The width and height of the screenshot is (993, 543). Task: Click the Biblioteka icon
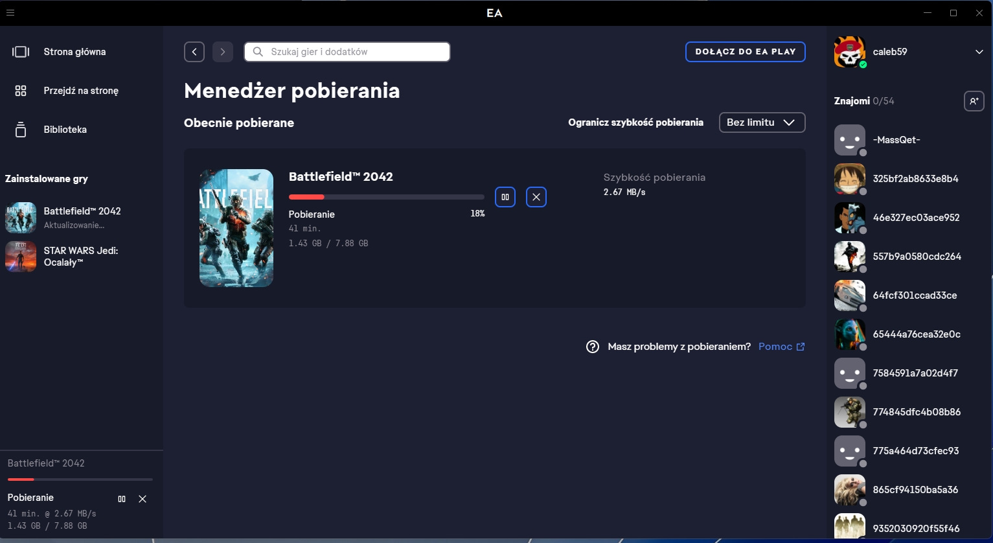pyautogui.click(x=21, y=130)
